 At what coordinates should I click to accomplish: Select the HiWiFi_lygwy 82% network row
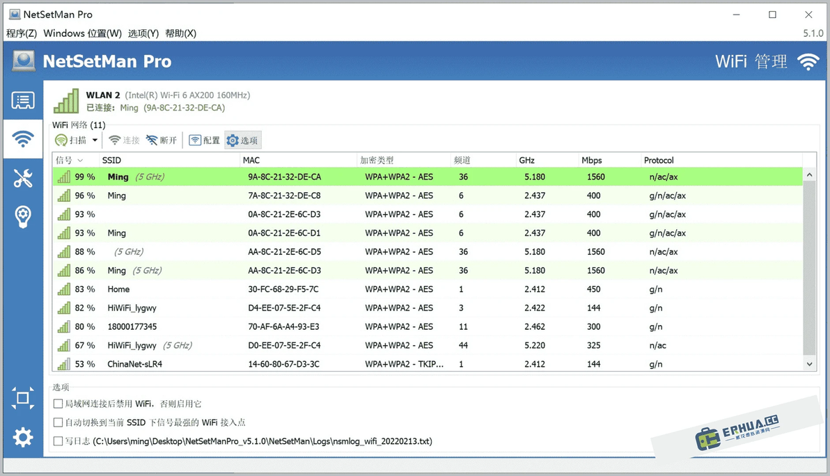pos(428,308)
